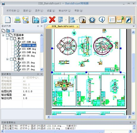Click the blue folder add drawings icon
The image size is (137, 133).
[44, 20]
